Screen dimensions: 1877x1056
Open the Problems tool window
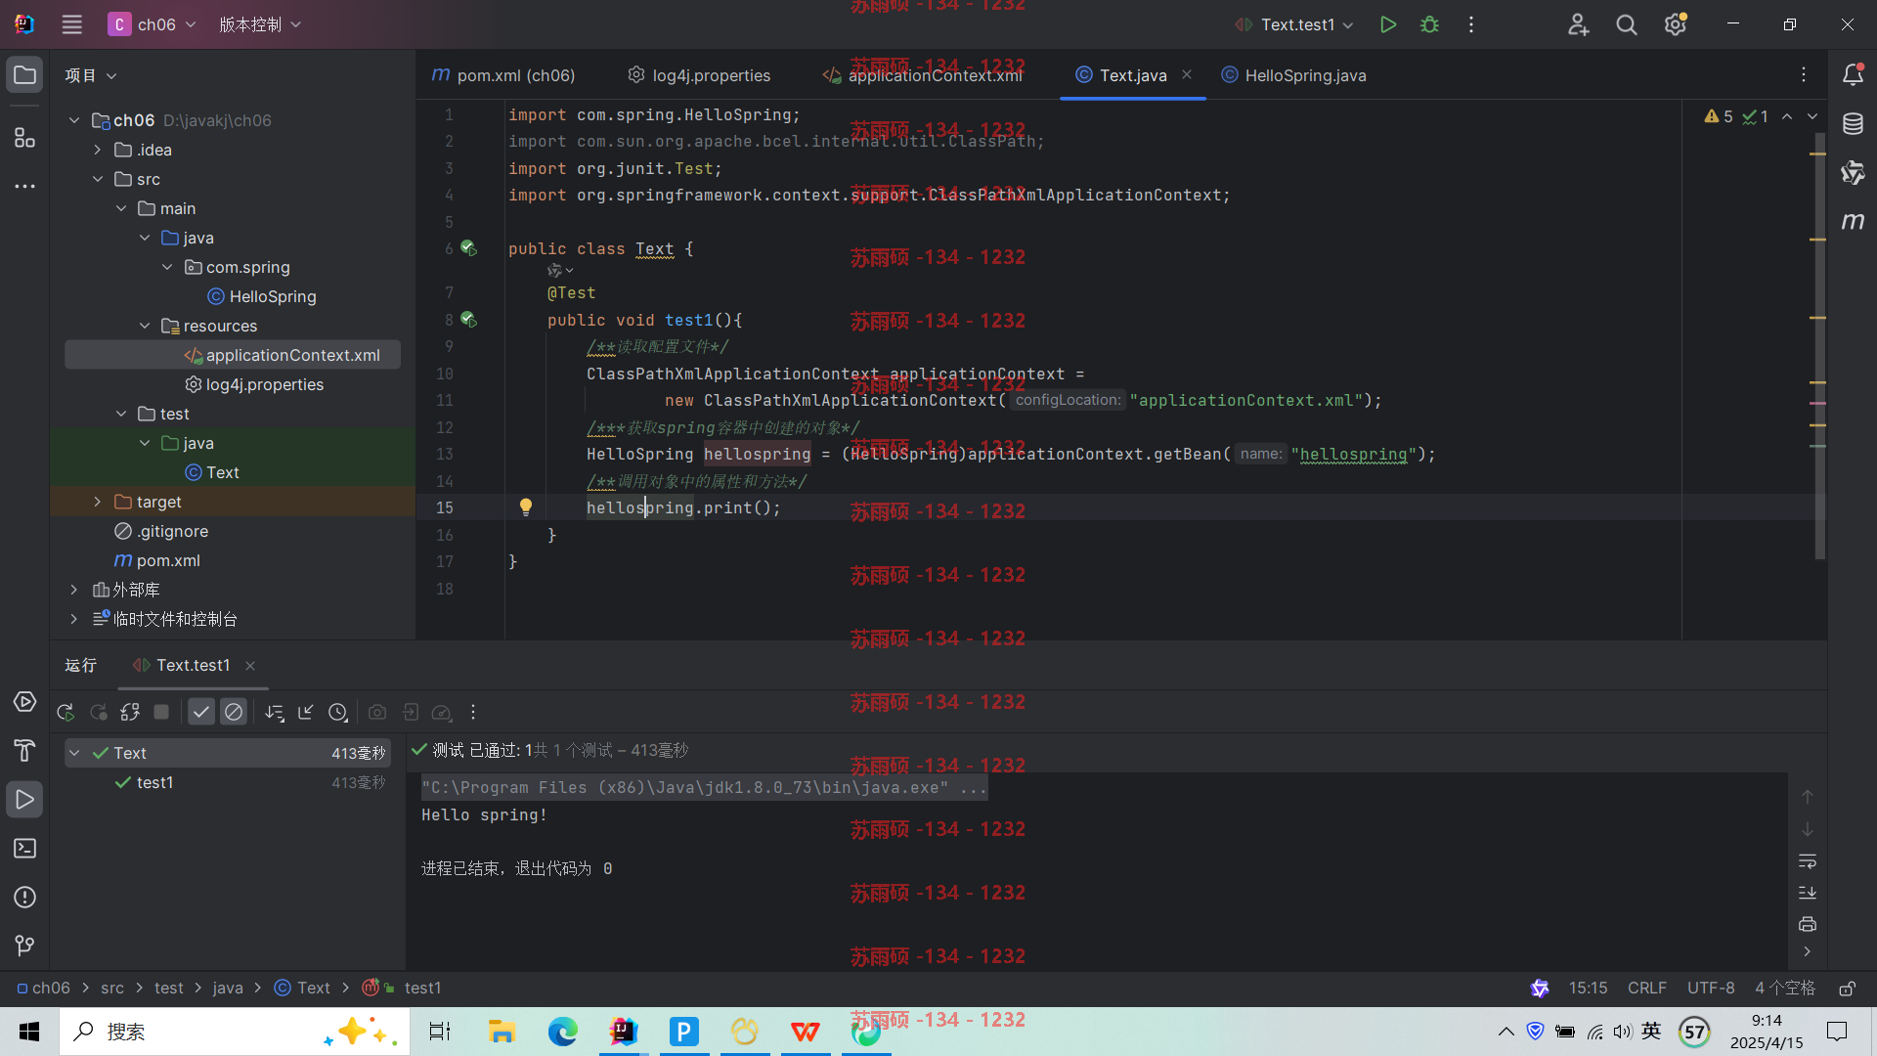click(25, 898)
